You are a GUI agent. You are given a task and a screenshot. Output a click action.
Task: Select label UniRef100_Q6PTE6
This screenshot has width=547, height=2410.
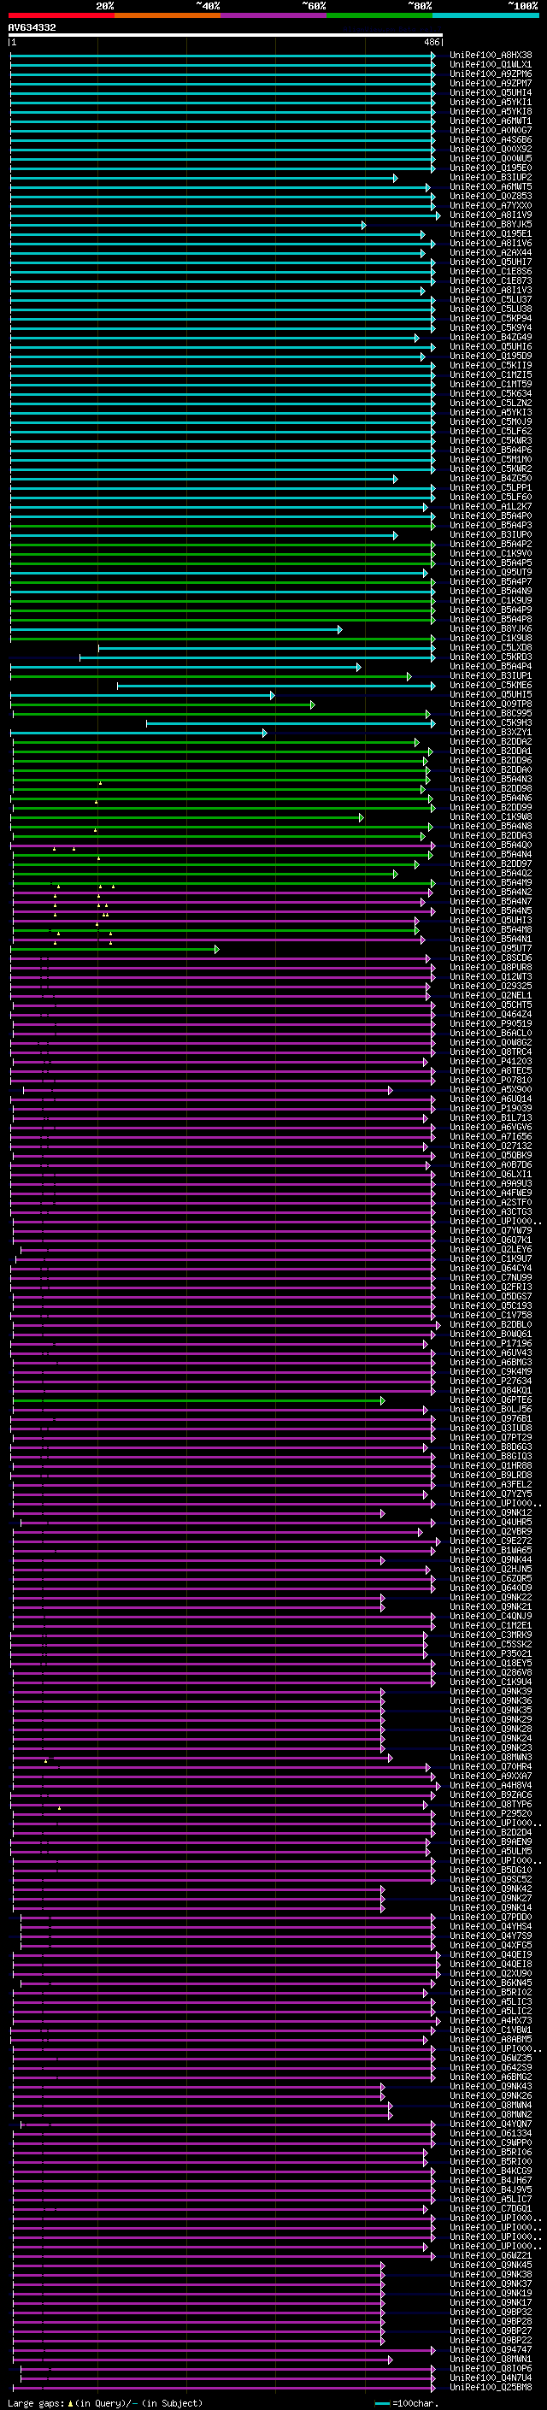(491, 1400)
